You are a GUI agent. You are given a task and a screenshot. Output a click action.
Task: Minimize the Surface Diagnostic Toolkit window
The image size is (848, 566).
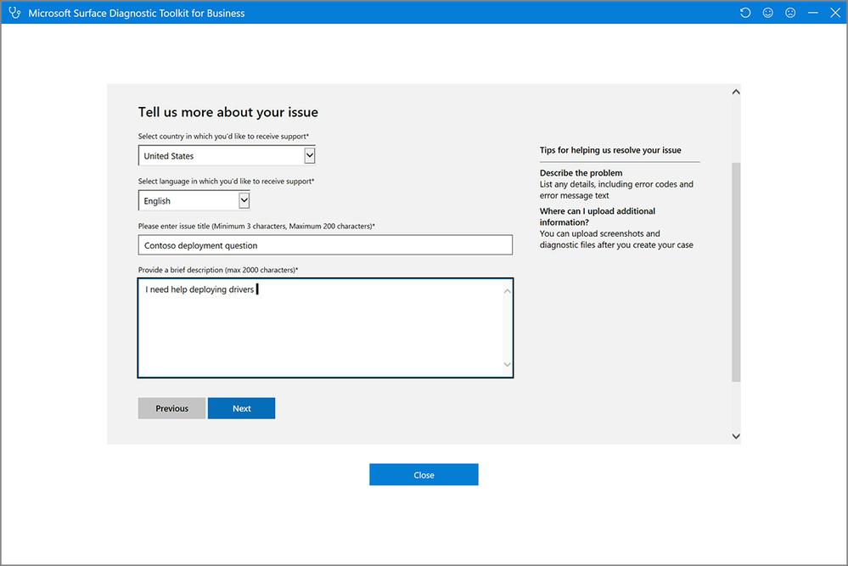[x=813, y=13]
